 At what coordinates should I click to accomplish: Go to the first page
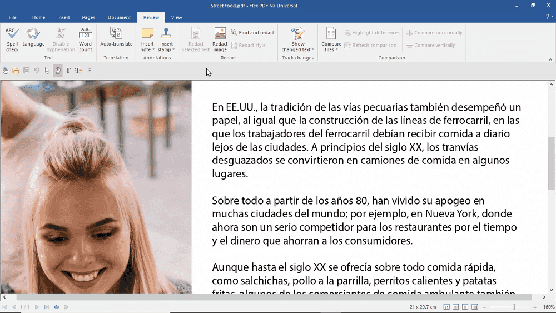(x=4, y=307)
